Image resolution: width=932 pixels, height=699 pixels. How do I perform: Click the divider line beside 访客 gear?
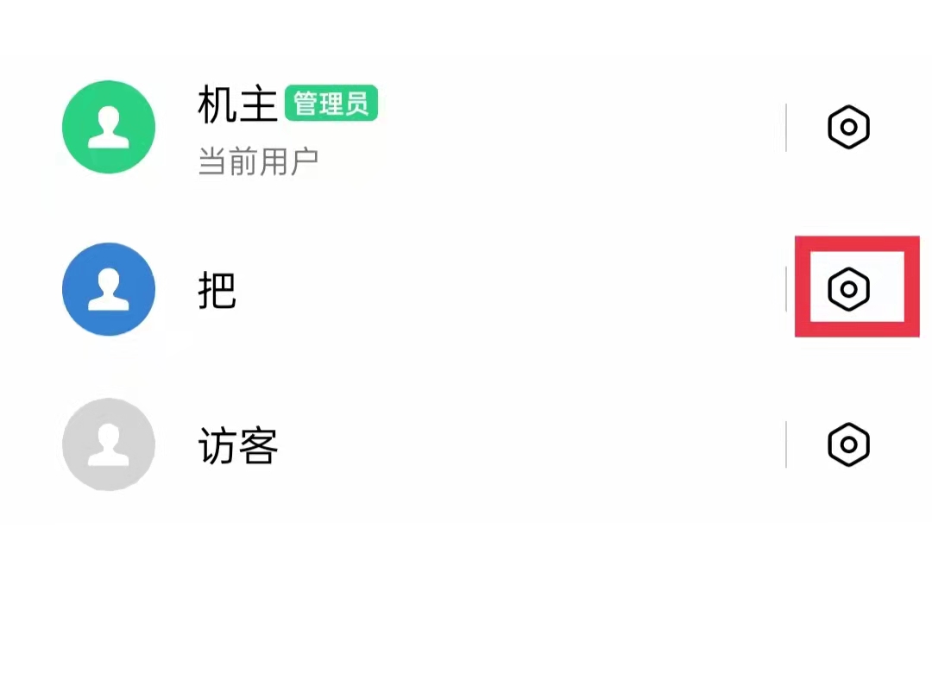(x=786, y=444)
